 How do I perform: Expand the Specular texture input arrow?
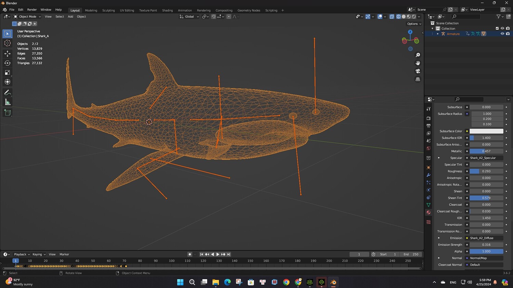pos(439,158)
